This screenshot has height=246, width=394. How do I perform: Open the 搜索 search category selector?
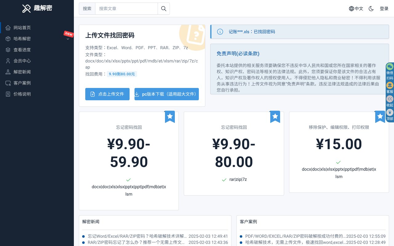click(87, 9)
